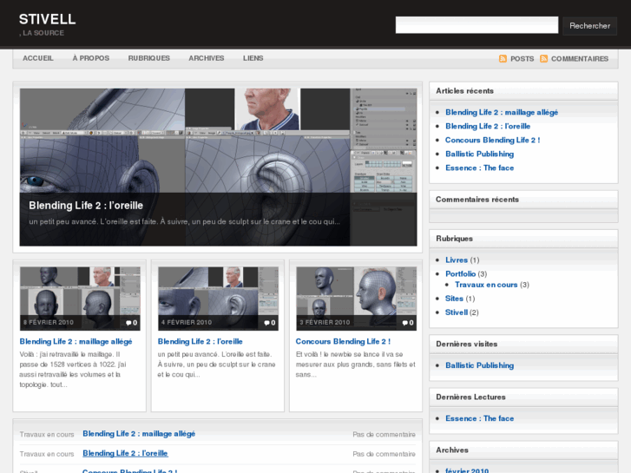Screen dimensions: 631x473
Task: Open thumbnail of 3 Février 2010 post
Action: pyautogui.click(x=356, y=299)
